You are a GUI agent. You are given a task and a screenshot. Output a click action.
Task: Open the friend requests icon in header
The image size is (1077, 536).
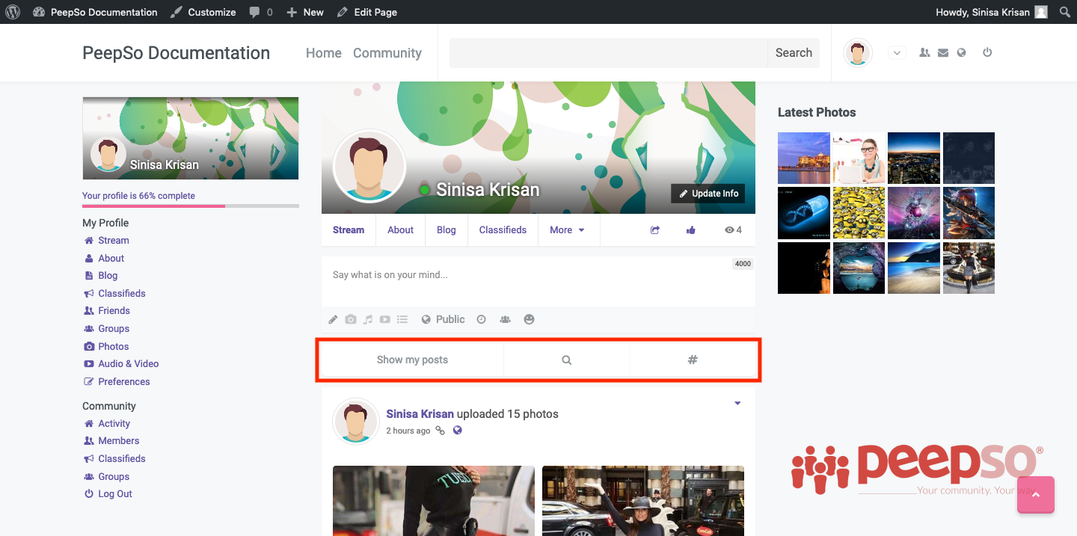tap(924, 52)
